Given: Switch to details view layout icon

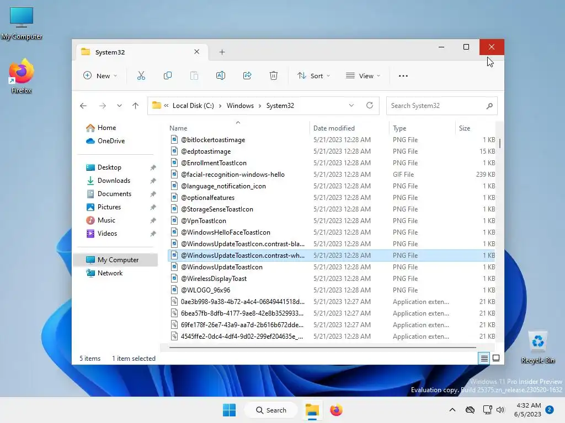Looking at the screenshot, I should 484,358.
